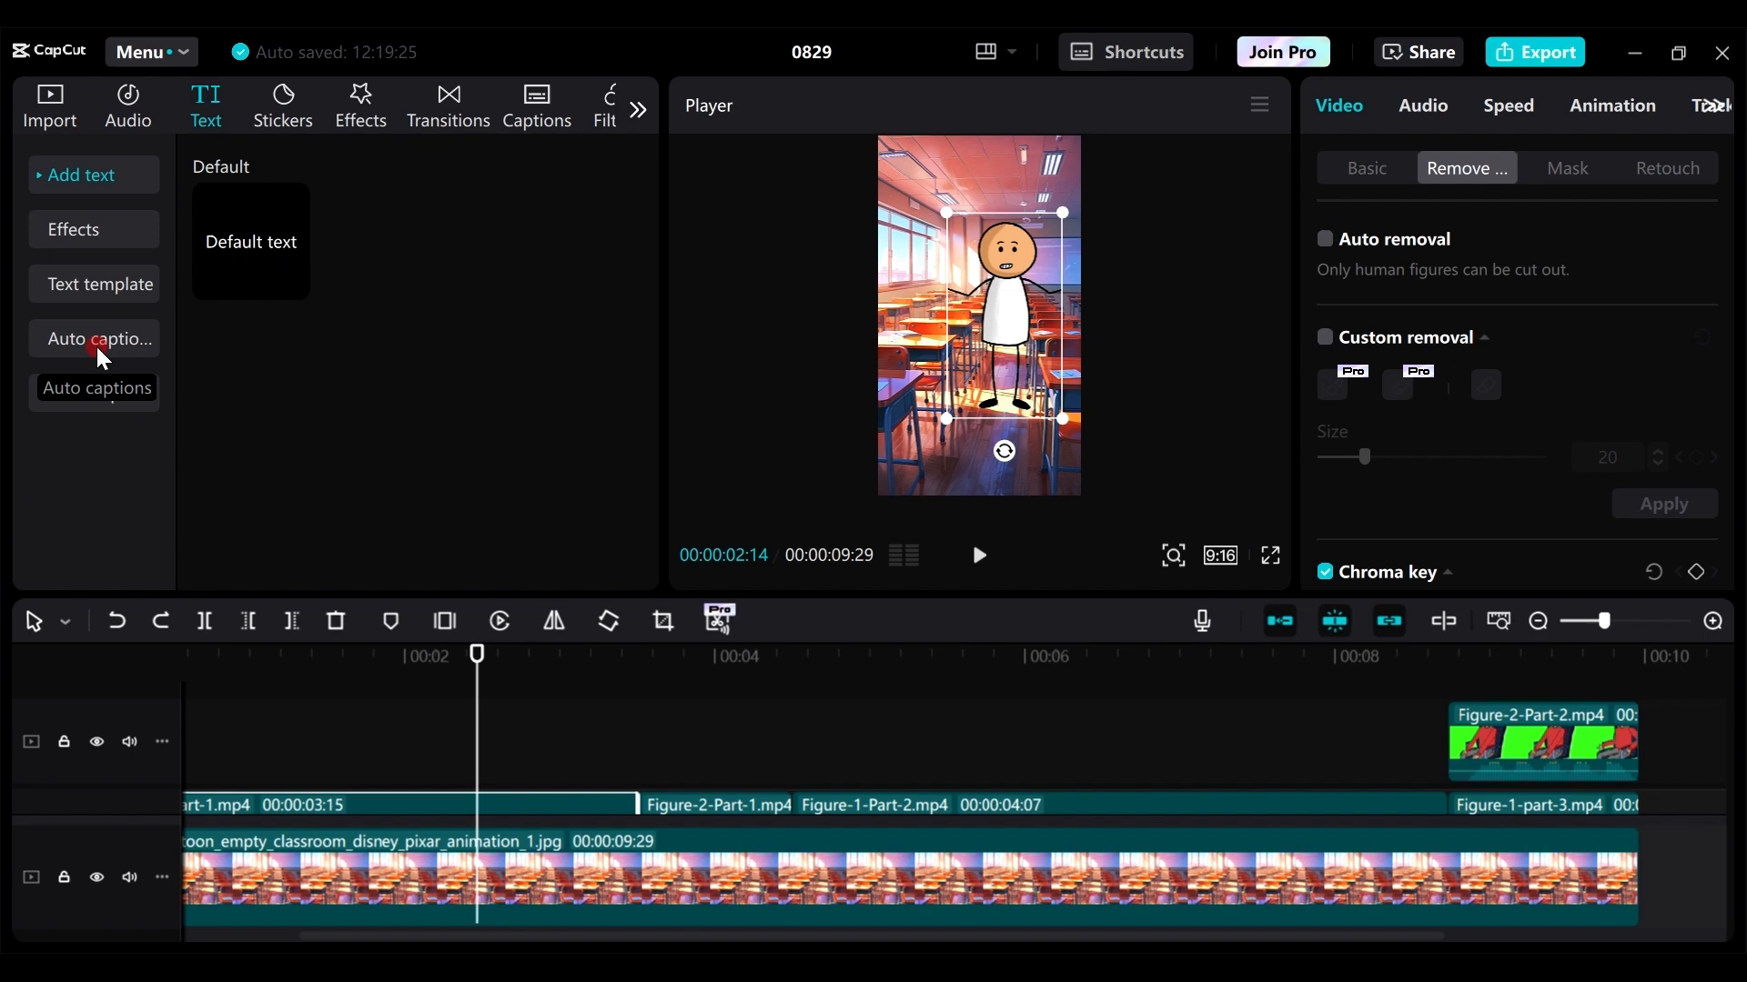Click the Share button
This screenshot has height=982, width=1747.
pyautogui.click(x=1418, y=52)
